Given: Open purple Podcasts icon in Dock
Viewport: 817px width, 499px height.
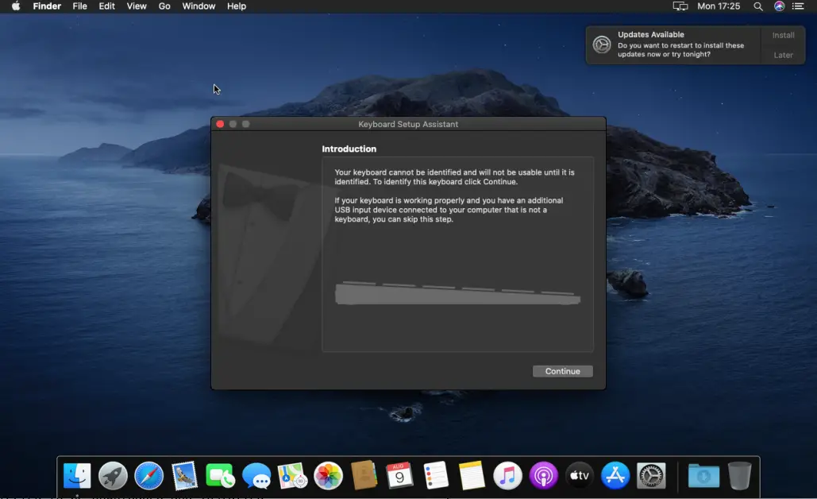Looking at the screenshot, I should coord(543,475).
